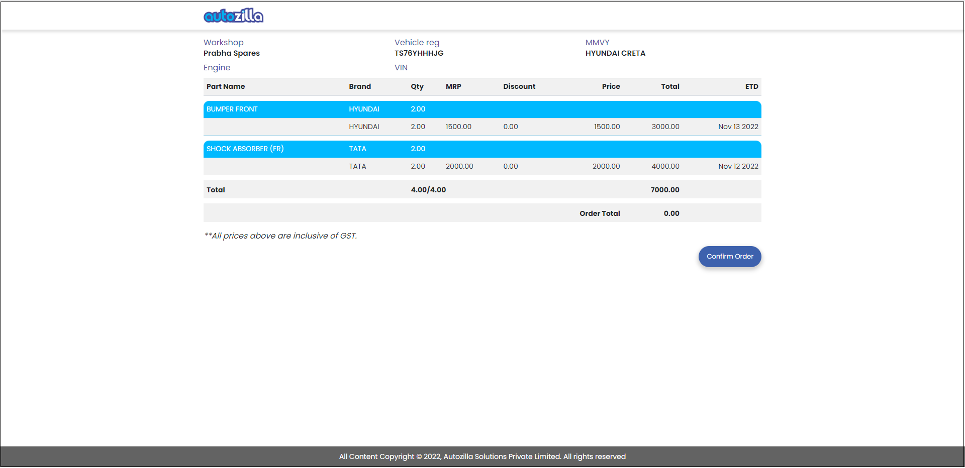Click the Workshop label
Screen dimensions: 965x468
coord(224,43)
